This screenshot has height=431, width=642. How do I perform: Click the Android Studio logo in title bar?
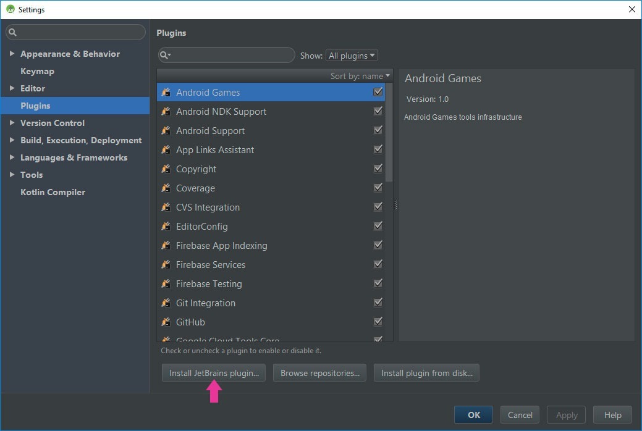tap(11, 9)
